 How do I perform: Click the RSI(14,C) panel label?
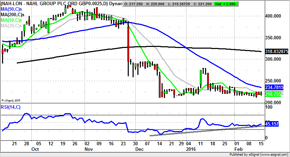(x=11, y=107)
